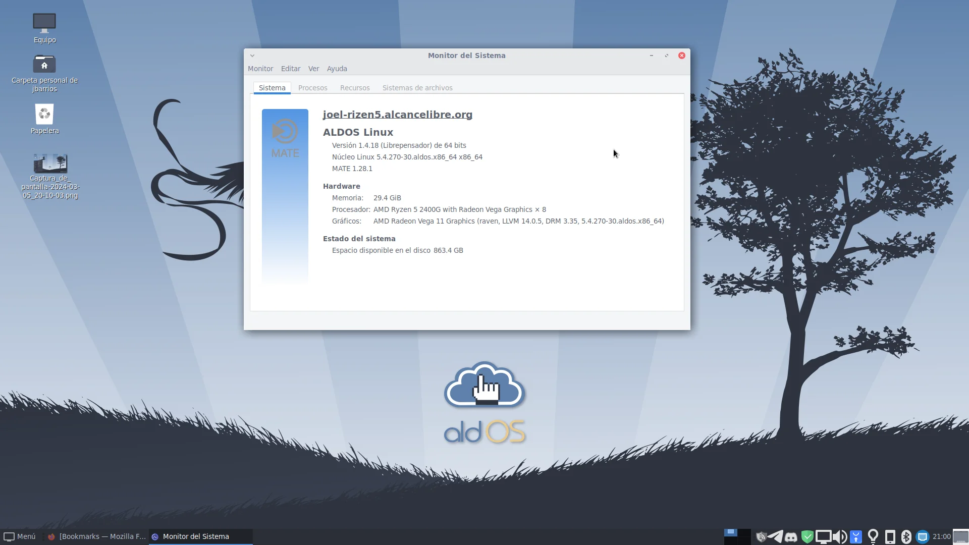The height and width of the screenshot is (545, 969).
Task: Open the Ver menu
Action: click(313, 69)
